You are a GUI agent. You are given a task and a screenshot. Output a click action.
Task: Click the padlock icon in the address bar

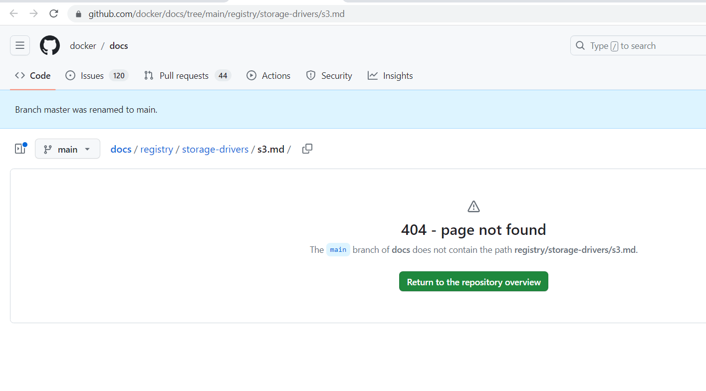pyautogui.click(x=78, y=13)
